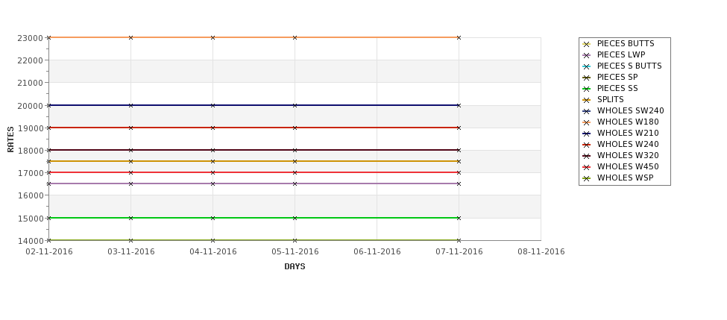Screen dimensions: 727x320
Task: Click the PIECES LWP legend marker icon
Action: coord(587,55)
